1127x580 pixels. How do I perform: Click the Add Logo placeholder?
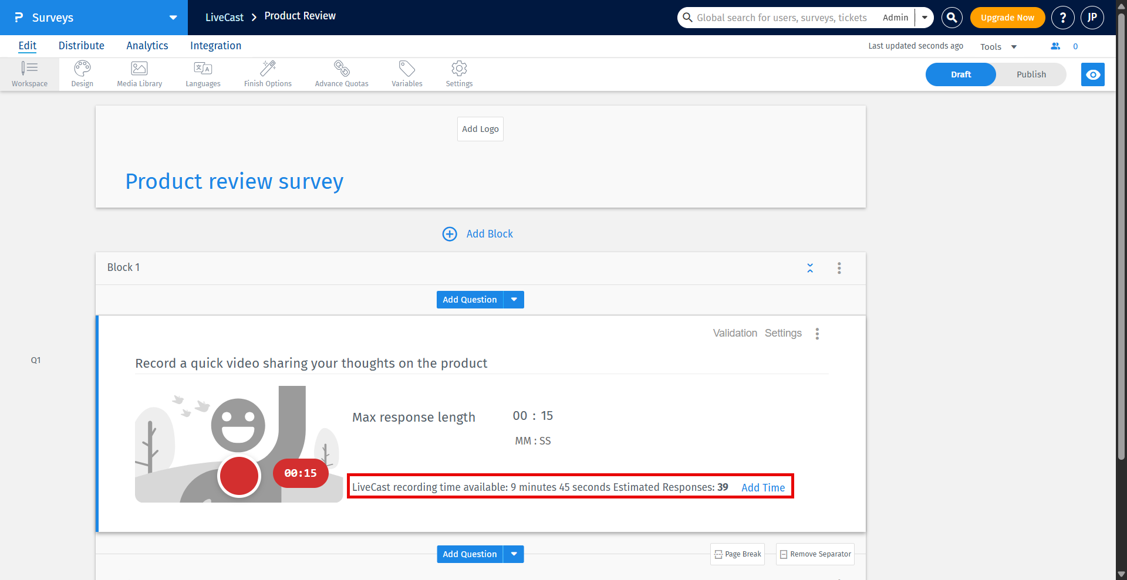(480, 129)
